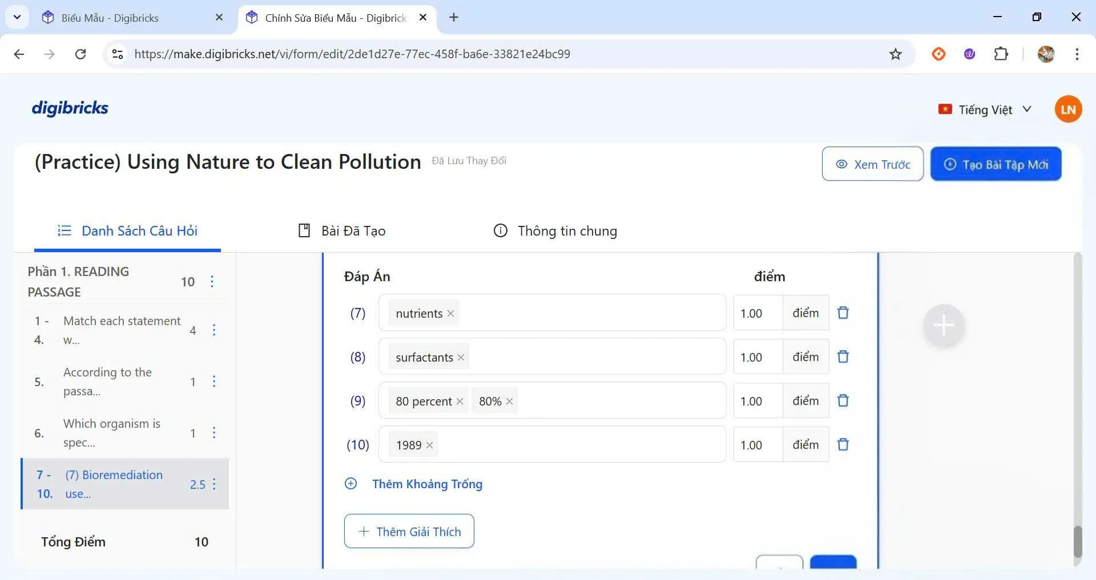Click Xem Trước preview button
1096x580 pixels.
point(872,164)
